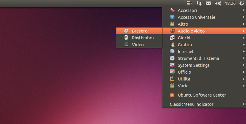
Task: Expand the Utilità submenu arrow
Action: click(x=244, y=79)
